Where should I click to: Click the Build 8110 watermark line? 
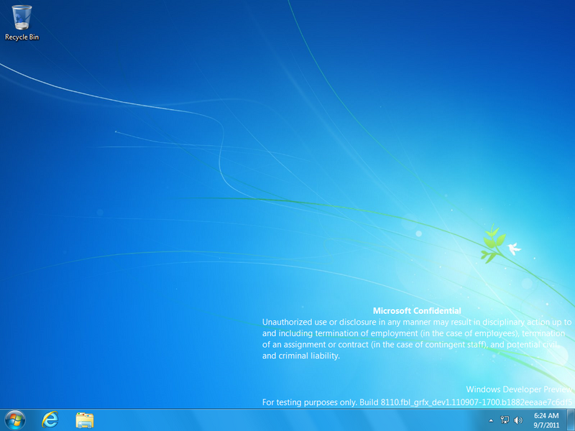(x=417, y=402)
